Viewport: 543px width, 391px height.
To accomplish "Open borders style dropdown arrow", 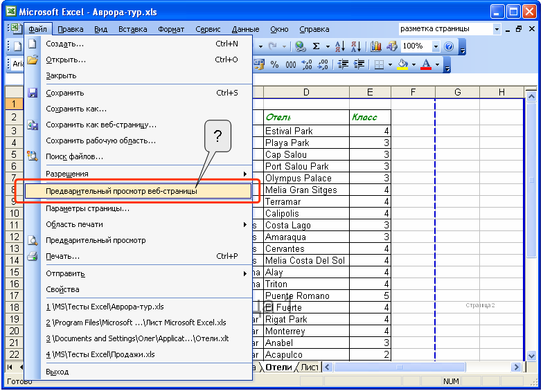I will tap(390, 65).
